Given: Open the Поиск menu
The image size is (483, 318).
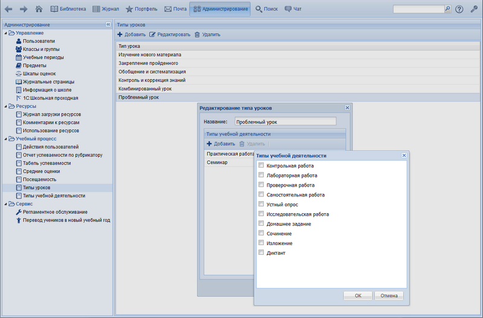Looking at the screenshot, I should [x=267, y=9].
